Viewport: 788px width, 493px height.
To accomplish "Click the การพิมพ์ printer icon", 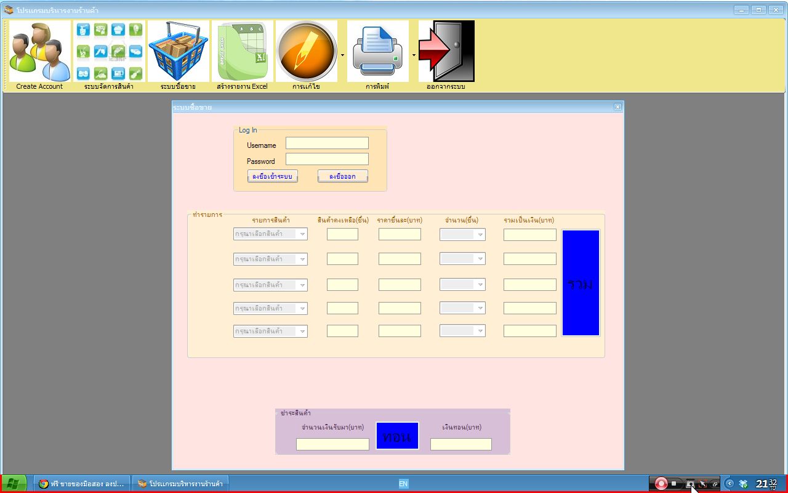I will [x=378, y=55].
